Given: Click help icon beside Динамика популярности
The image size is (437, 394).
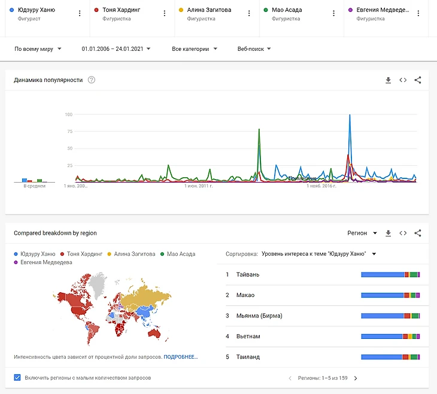Looking at the screenshot, I should [x=92, y=80].
